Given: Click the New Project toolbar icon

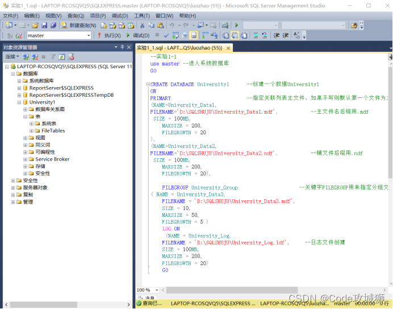Looking at the screenshot, I should (x=9, y=26).
